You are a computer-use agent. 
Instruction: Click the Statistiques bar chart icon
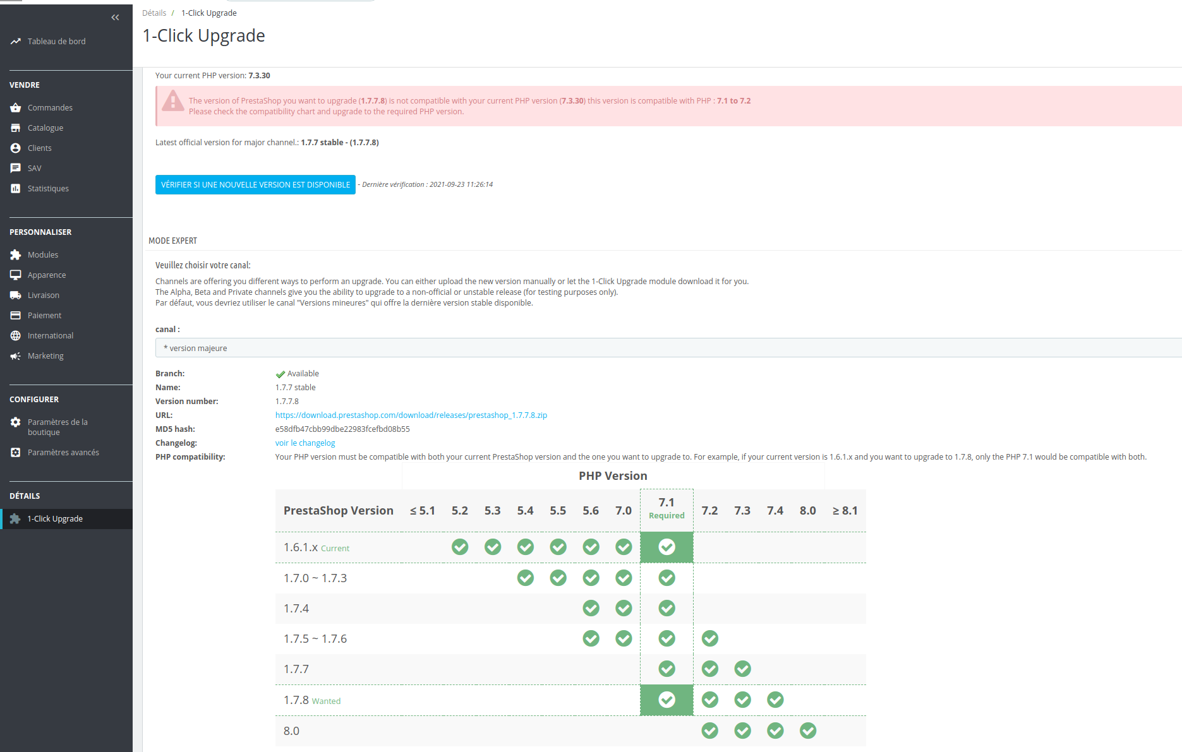point(16,189)
